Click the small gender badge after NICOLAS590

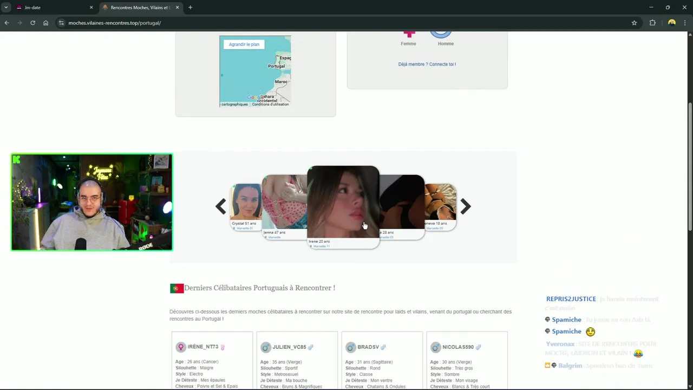pyautogui.click(x=478, y=347)
